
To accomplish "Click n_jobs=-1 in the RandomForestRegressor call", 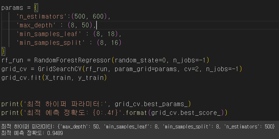I will (x=189, y=60).
